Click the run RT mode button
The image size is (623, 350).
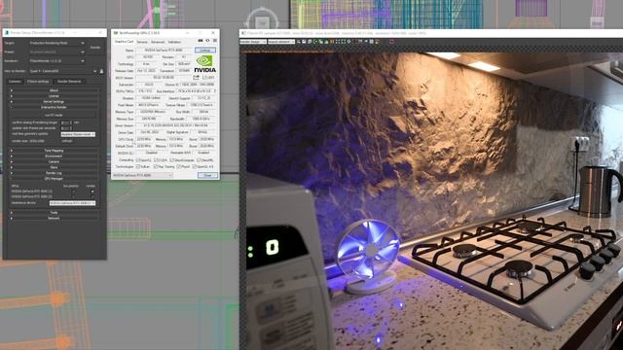pos(55,115)
